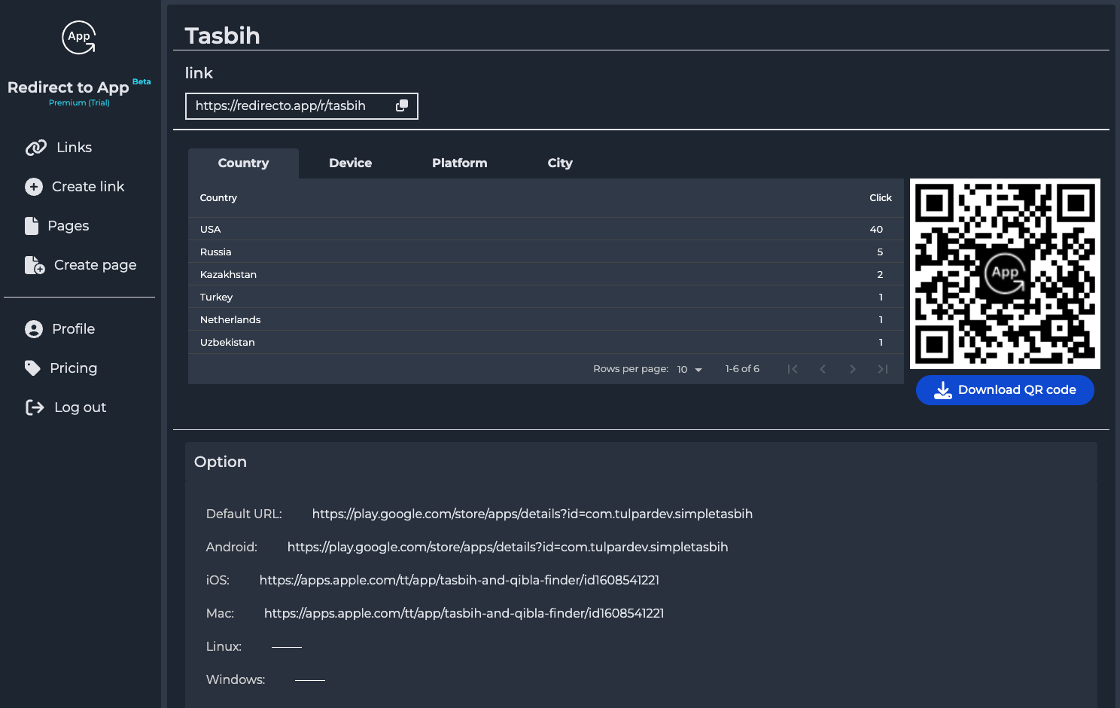
Task: Open the Rows per page dropdown
Action: coord(689,369)
